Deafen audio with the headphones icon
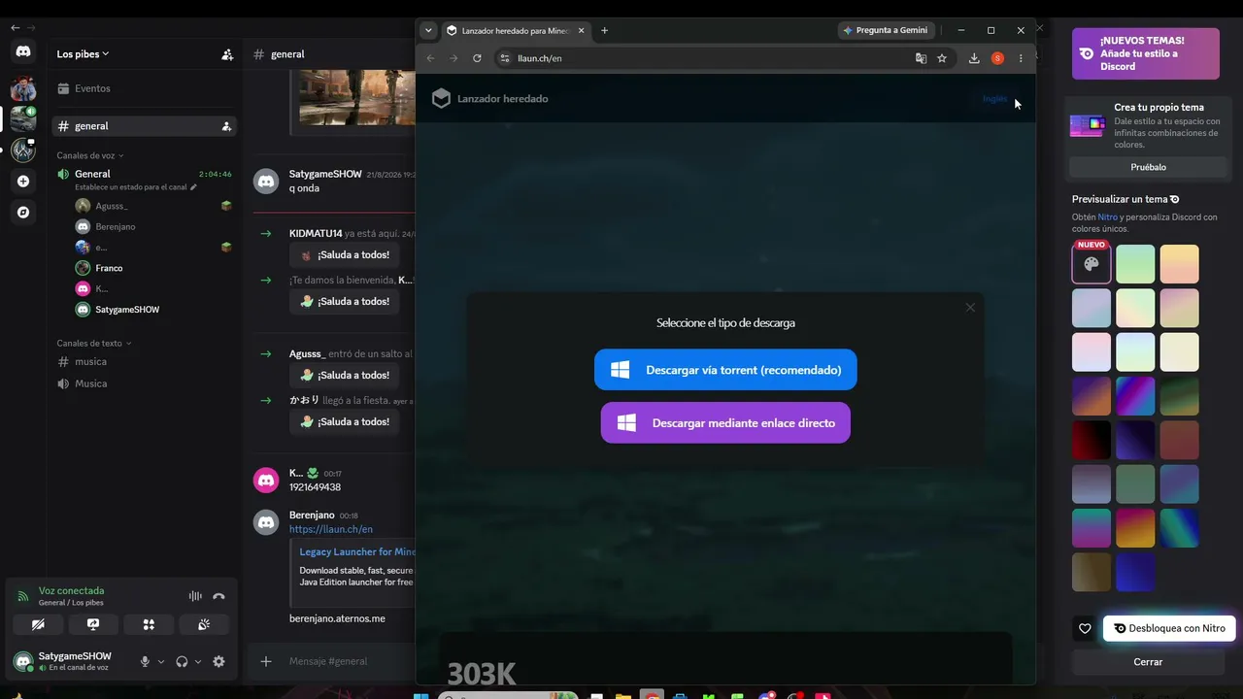1243x699 pixels. click(x=182, y=661)
